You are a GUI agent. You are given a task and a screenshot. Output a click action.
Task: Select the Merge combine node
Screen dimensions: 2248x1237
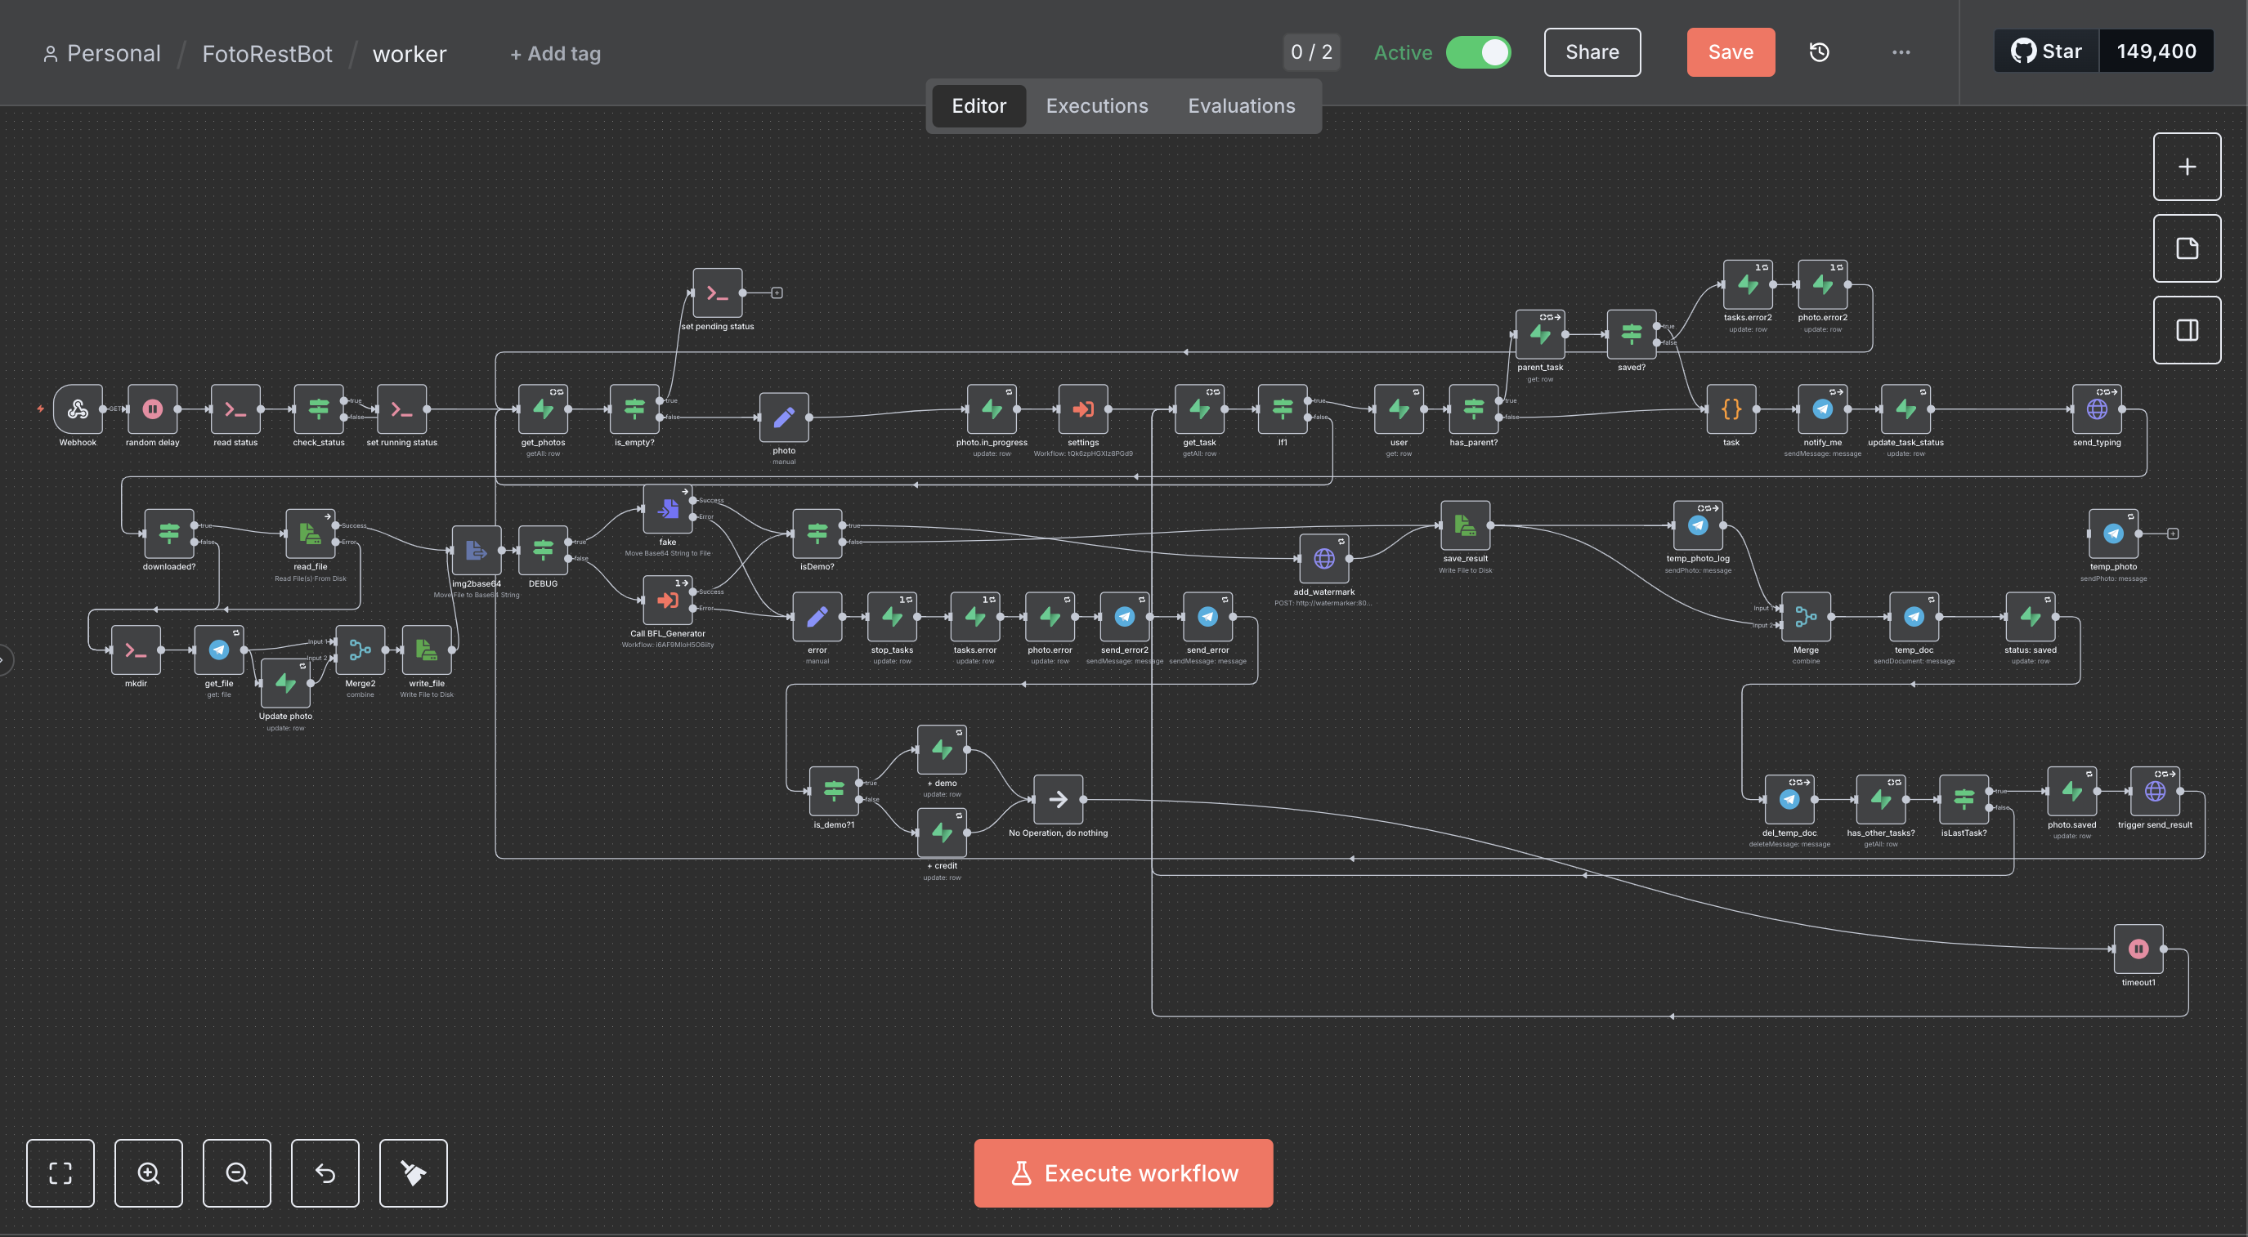(1806, 617)
